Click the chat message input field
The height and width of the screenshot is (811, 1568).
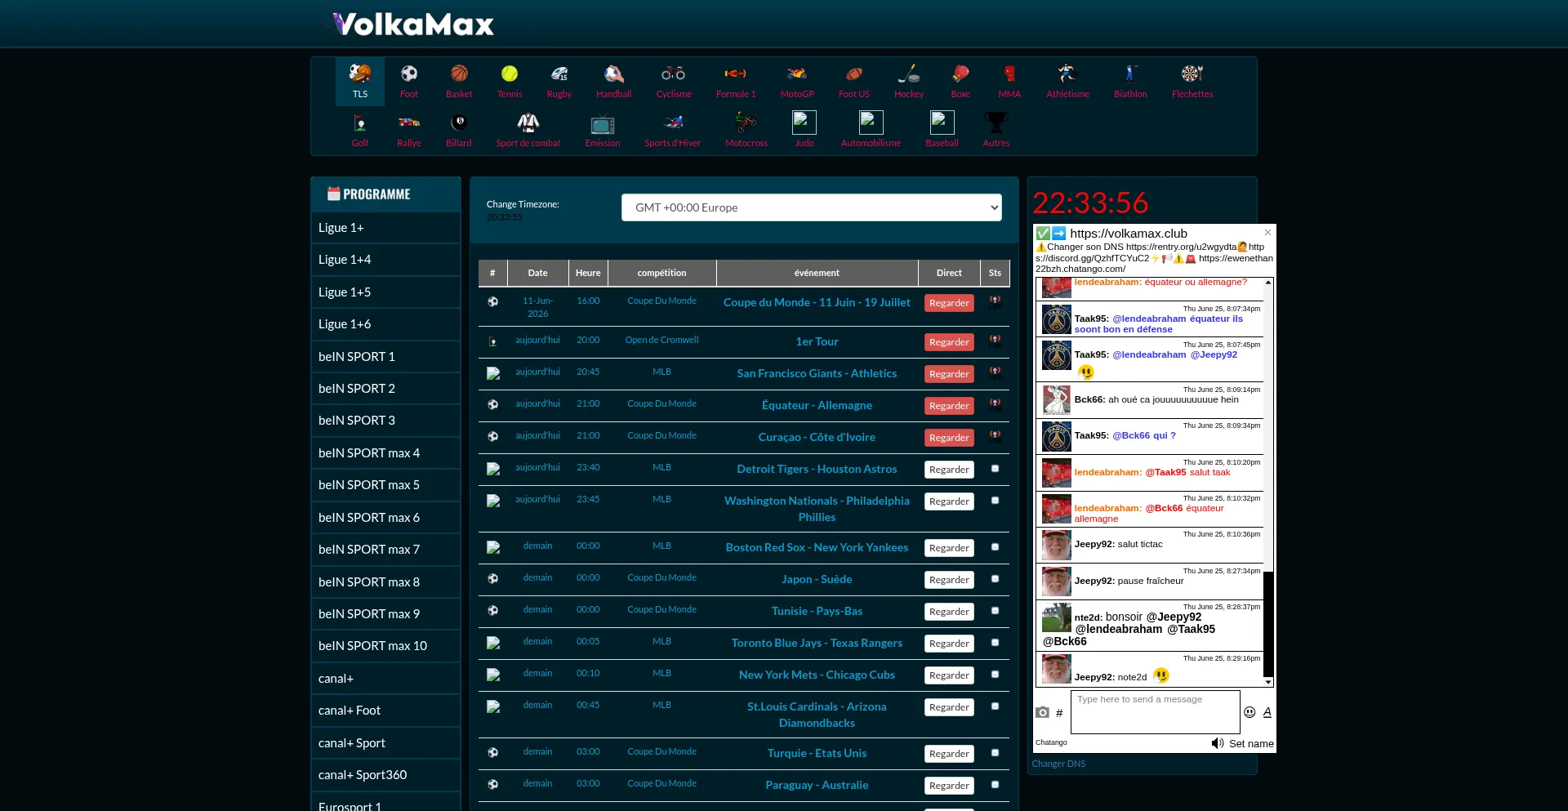[1155, 712]
